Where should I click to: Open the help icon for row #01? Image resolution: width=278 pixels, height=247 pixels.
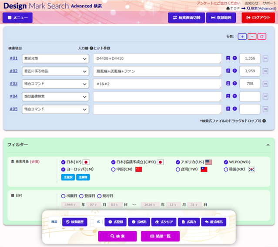[235, 58]
